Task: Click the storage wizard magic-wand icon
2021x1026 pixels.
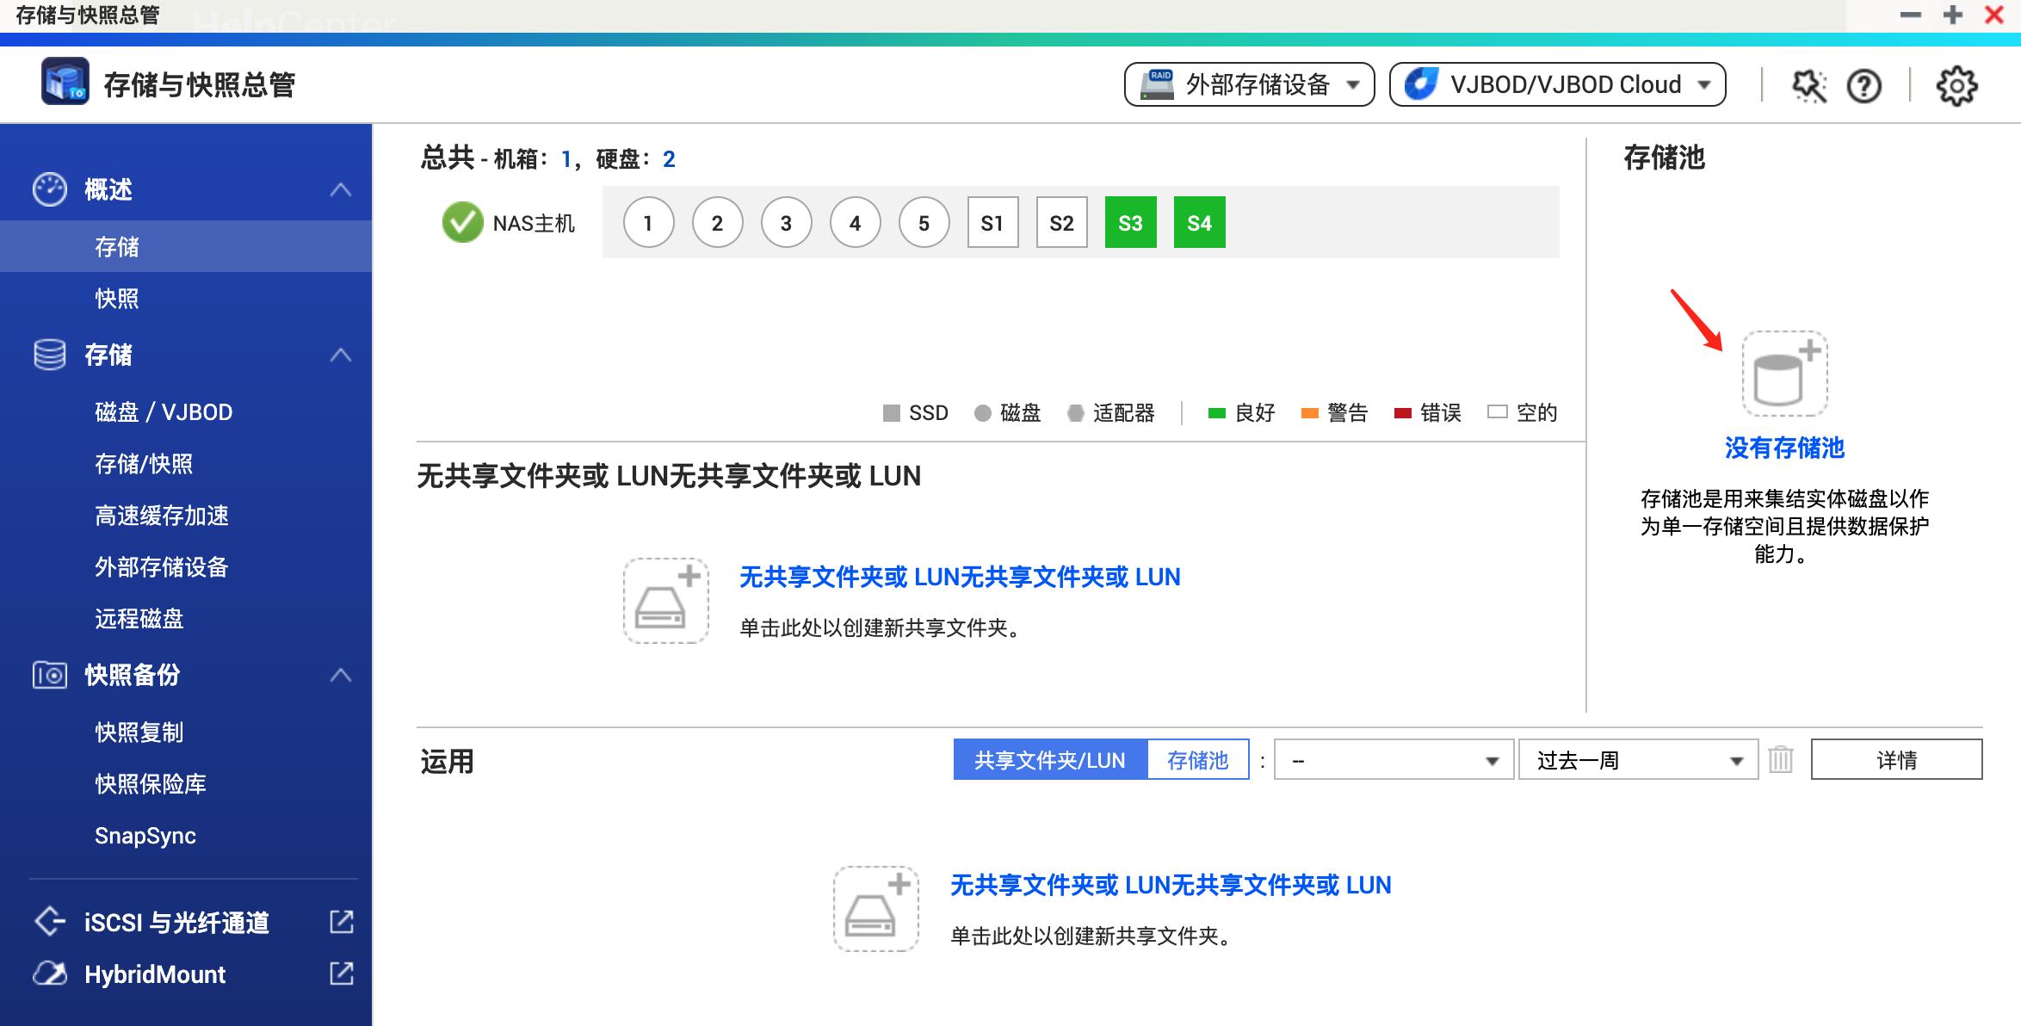Action: click(x=1810, y=85)
